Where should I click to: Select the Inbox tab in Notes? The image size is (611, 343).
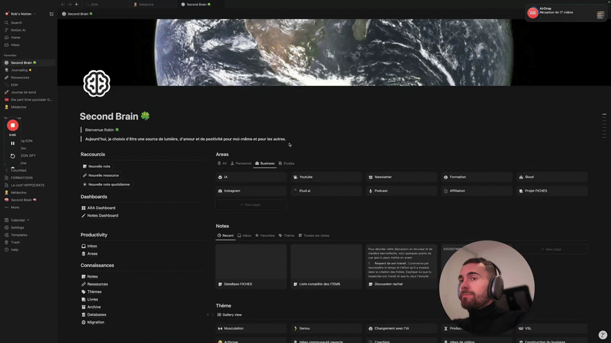(x=244, y=236)
